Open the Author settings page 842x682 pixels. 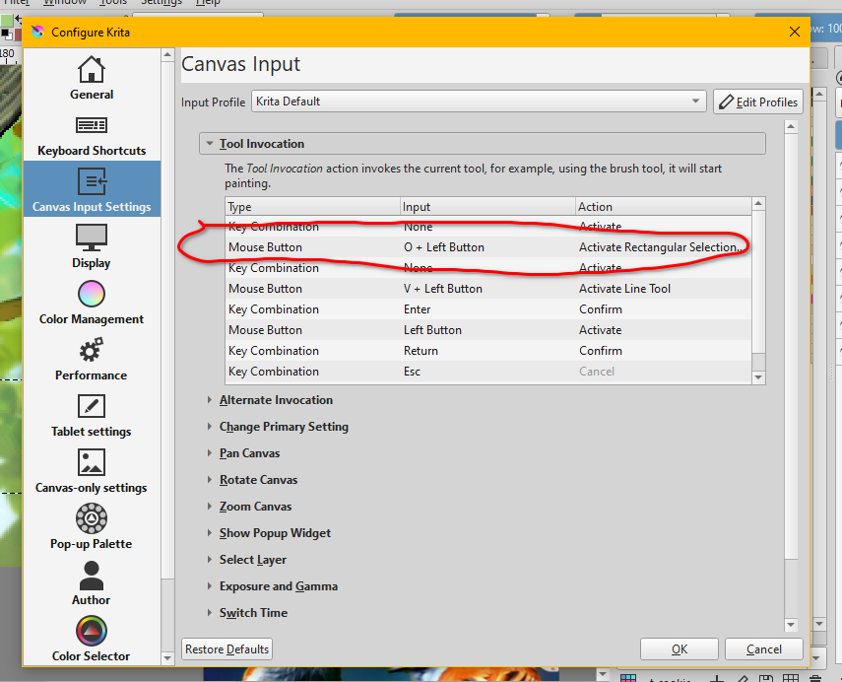point(92,583)
